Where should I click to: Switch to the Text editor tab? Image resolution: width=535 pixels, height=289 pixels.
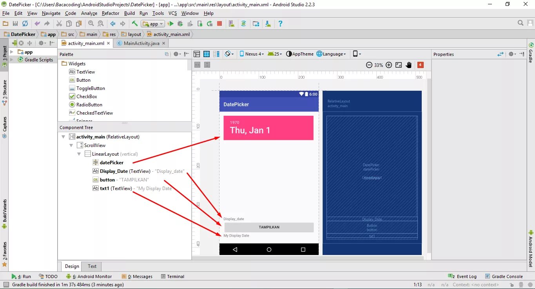pyautogui.click(x=92, y=266)
